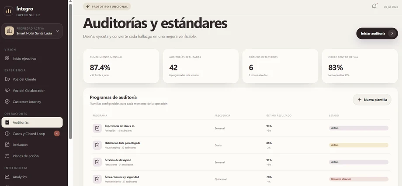Click the Planes de acción checklist icon
This screenshot has width=402, height=186.
coord(7,156)
